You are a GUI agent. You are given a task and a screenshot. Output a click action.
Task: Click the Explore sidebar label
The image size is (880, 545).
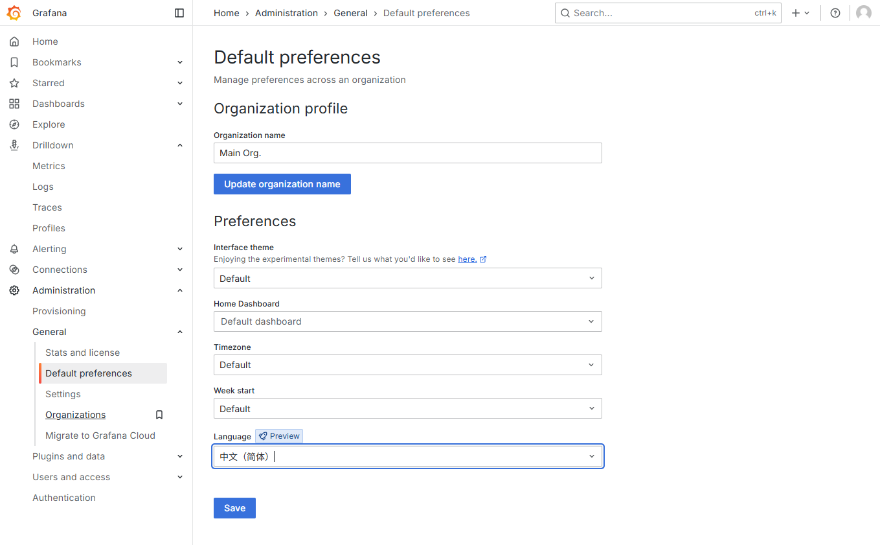49,124
